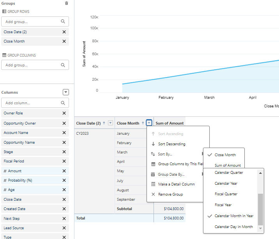The width and height of the screenshot is (279, 239).
Task: Remove the Close Date (2) group
Action: point(64,32)
